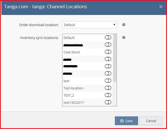Open the Order download location dropdown
Screen dimensions: 167x129
[x=90, y=25]
